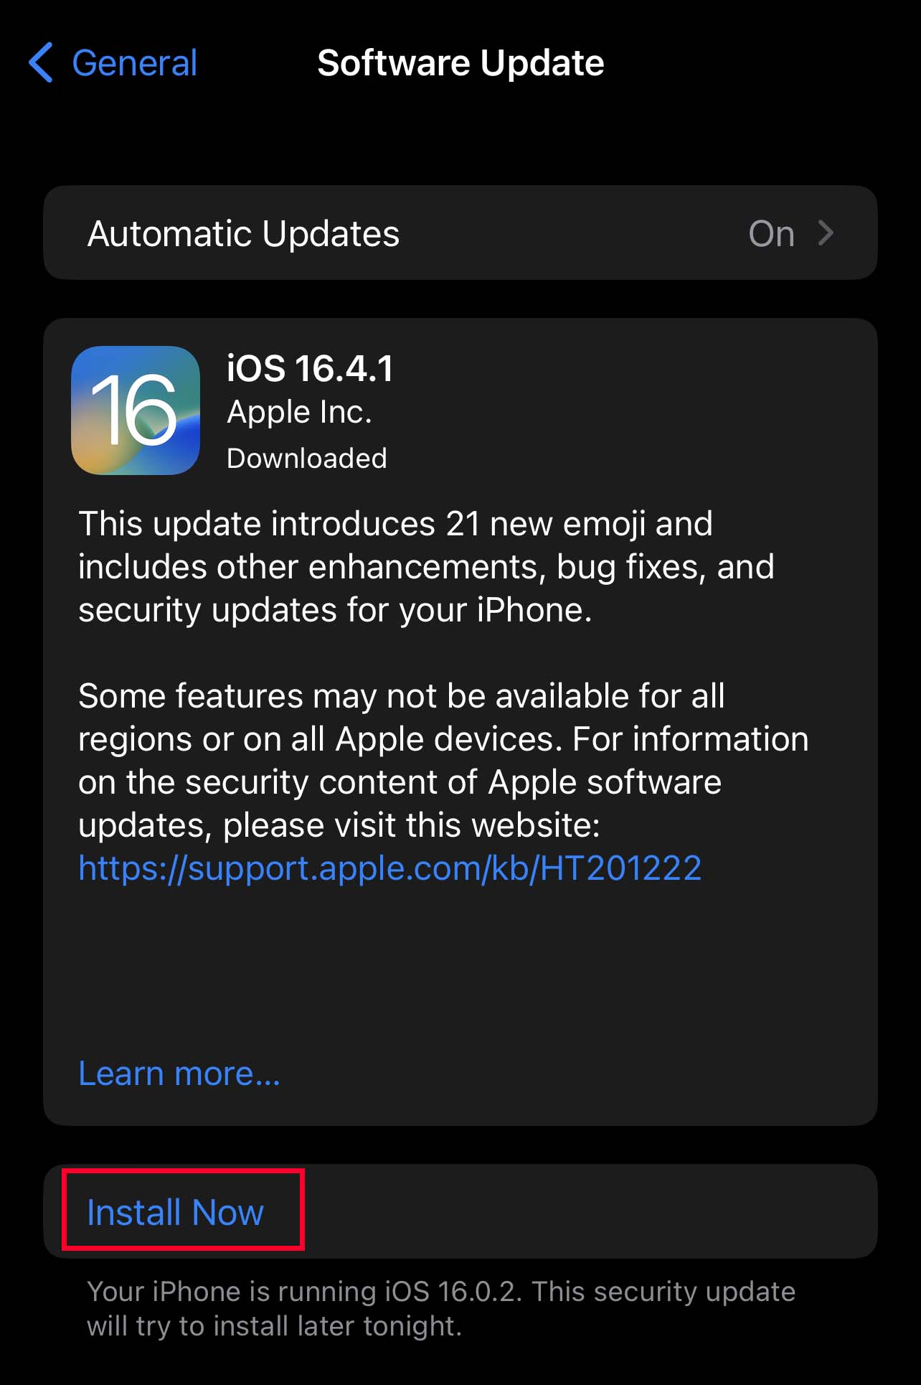The height and width of the screenshot is (1385, 921).
Task: Go back to General settings label
Action: pos(135,63)
